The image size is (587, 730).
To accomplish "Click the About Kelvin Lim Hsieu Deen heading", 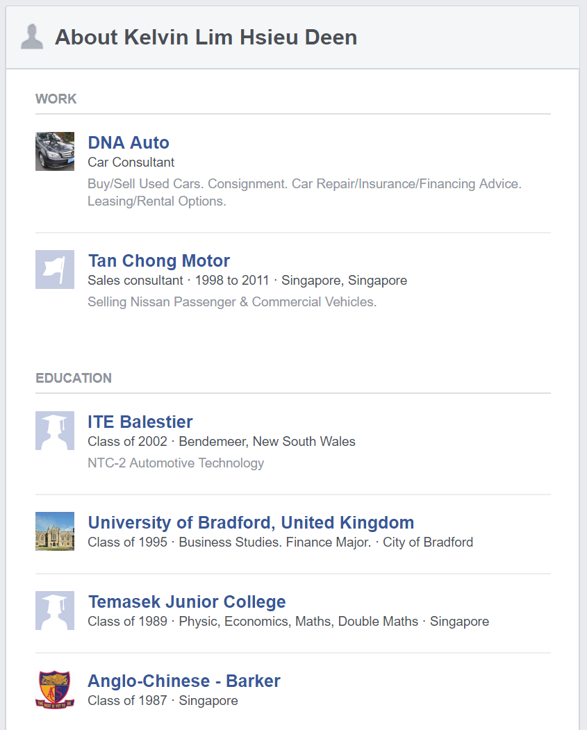I will [x=206, y=38].
